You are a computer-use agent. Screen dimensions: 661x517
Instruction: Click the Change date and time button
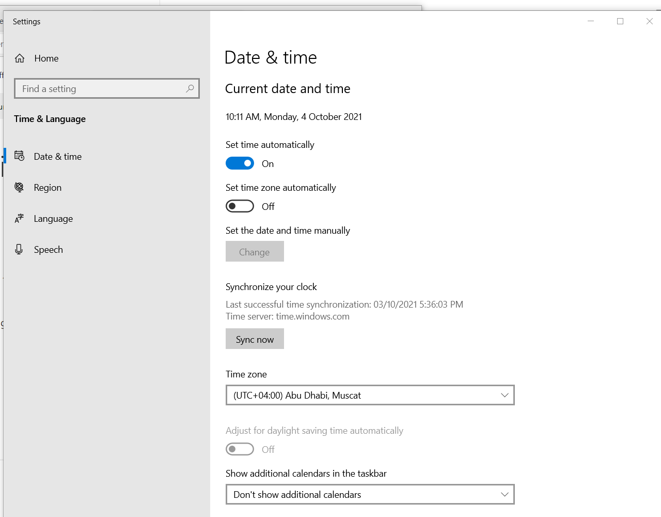pyautogui.click(x=255, y=252)
